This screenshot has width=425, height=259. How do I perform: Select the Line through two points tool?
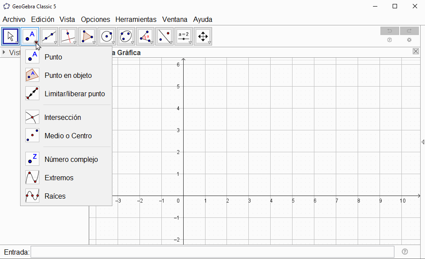(x=49, y=36)
